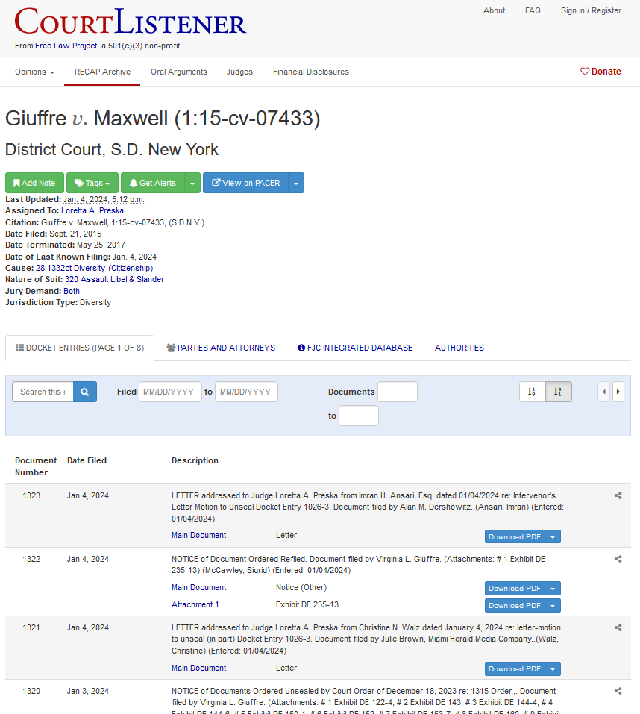Open the Tags dropdown
This screenshot has height=714, width=640.
pos(92,183)
